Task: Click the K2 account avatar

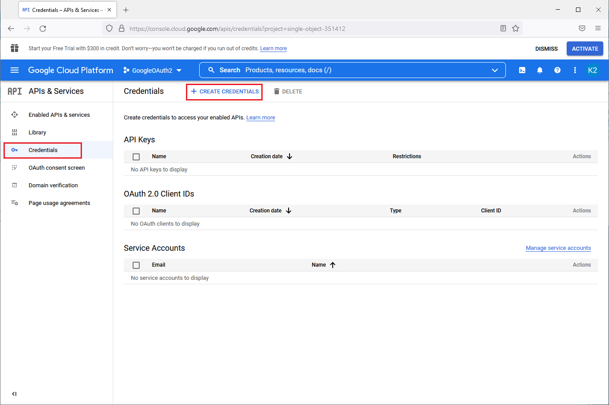Action: pos(593,70)
